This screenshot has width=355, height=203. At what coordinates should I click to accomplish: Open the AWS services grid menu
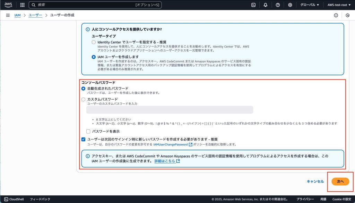pyautogui.click(x=23, y=5)
